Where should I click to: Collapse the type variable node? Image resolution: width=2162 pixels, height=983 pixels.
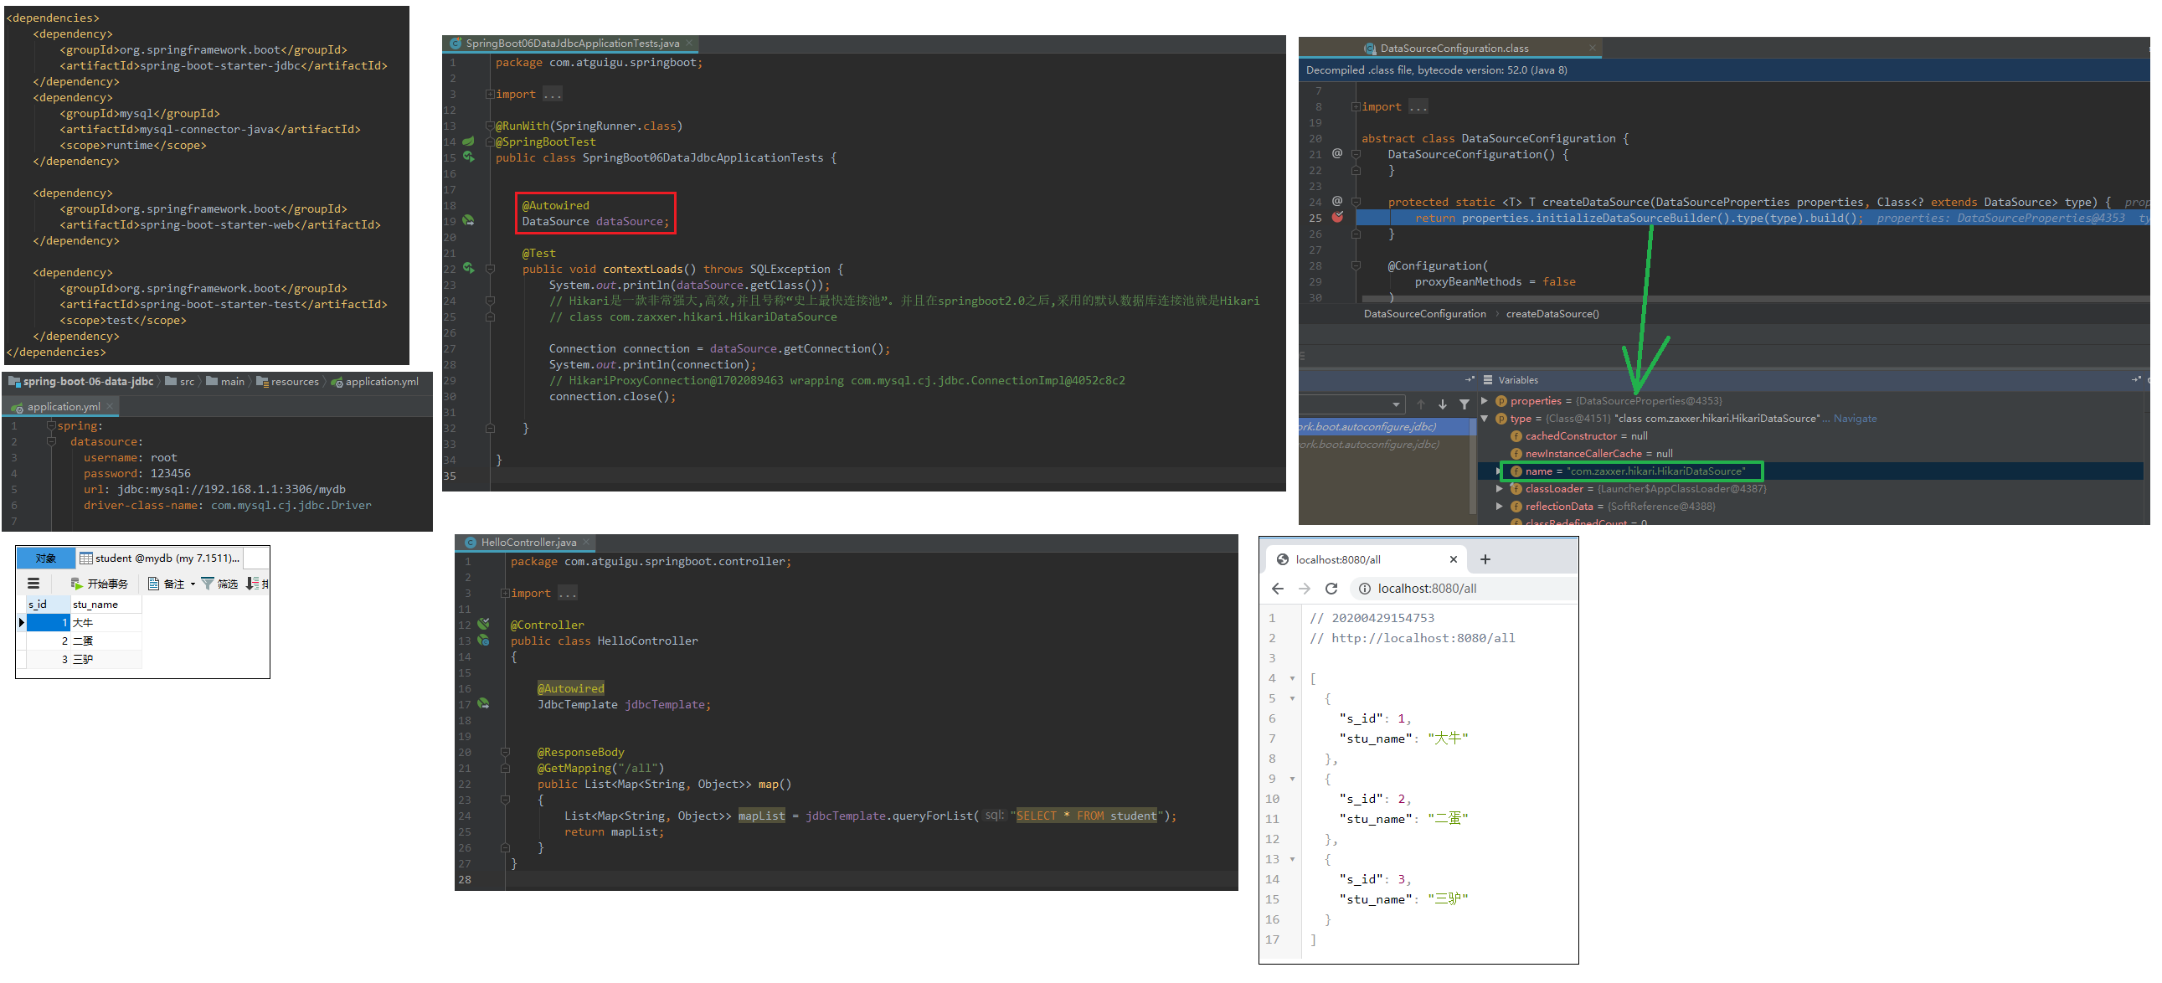1484,418
